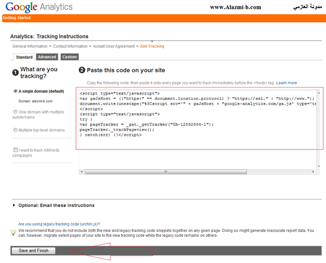Viewport: 326px width, 263px height.
Task: Choose One domain with multiple subdomains
Action: tap(15, 112)
